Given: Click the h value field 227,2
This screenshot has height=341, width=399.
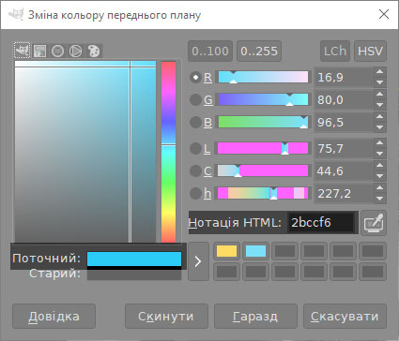Looking at the screenshot, I should pyautogui.click(x=345, y=193).
